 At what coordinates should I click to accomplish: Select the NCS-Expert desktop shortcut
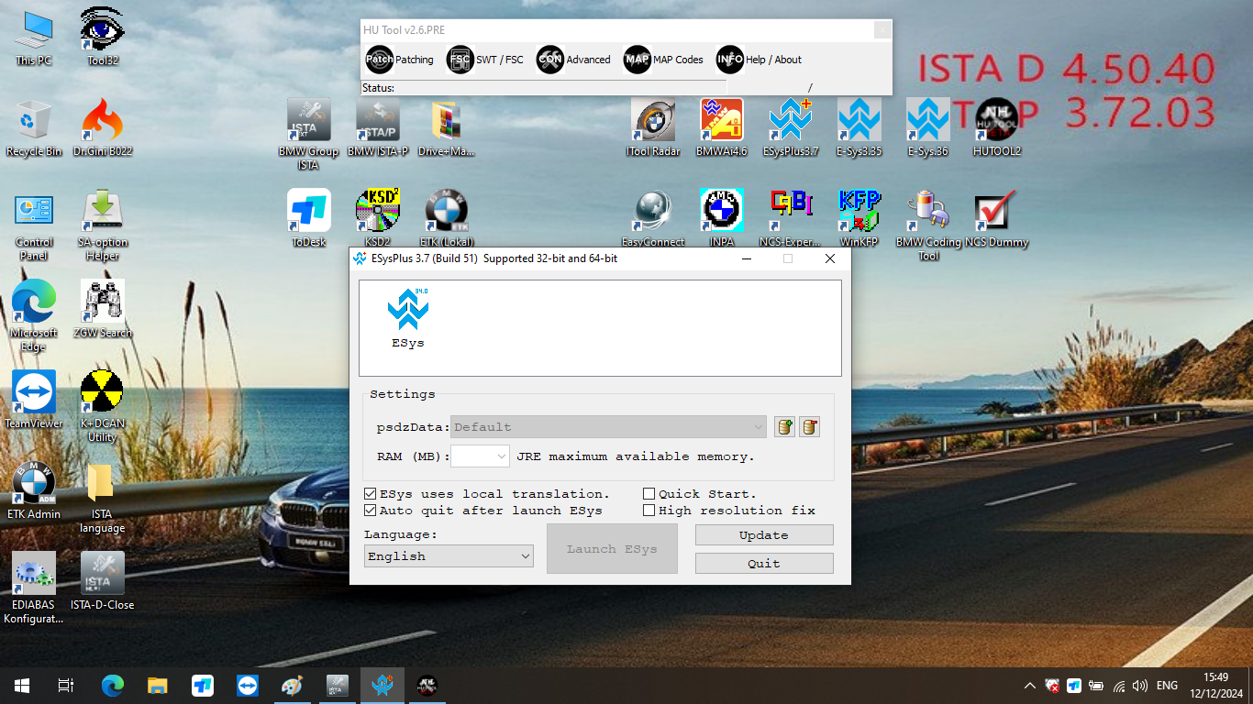(x=791, y=218)
